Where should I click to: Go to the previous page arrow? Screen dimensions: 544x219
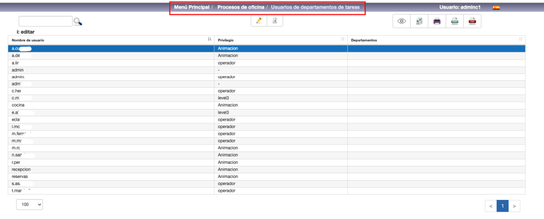coord(490,206)
